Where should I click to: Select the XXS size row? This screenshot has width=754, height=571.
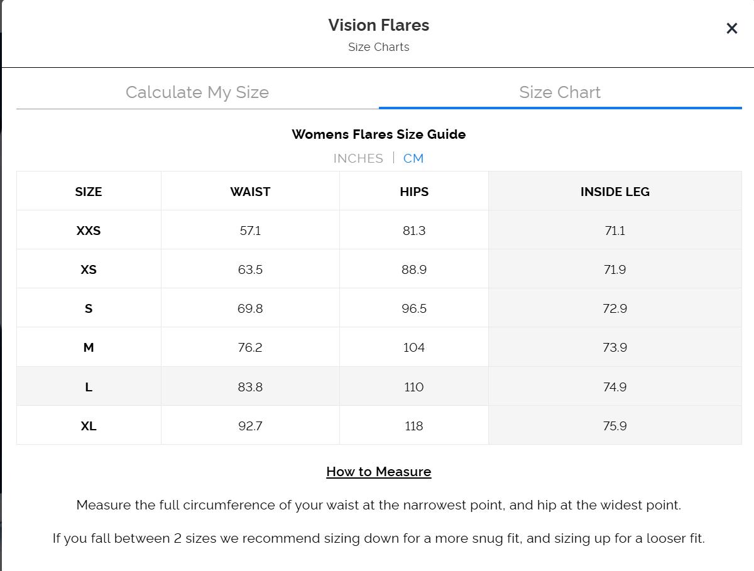pyautogui.click(x=89, y=231)
